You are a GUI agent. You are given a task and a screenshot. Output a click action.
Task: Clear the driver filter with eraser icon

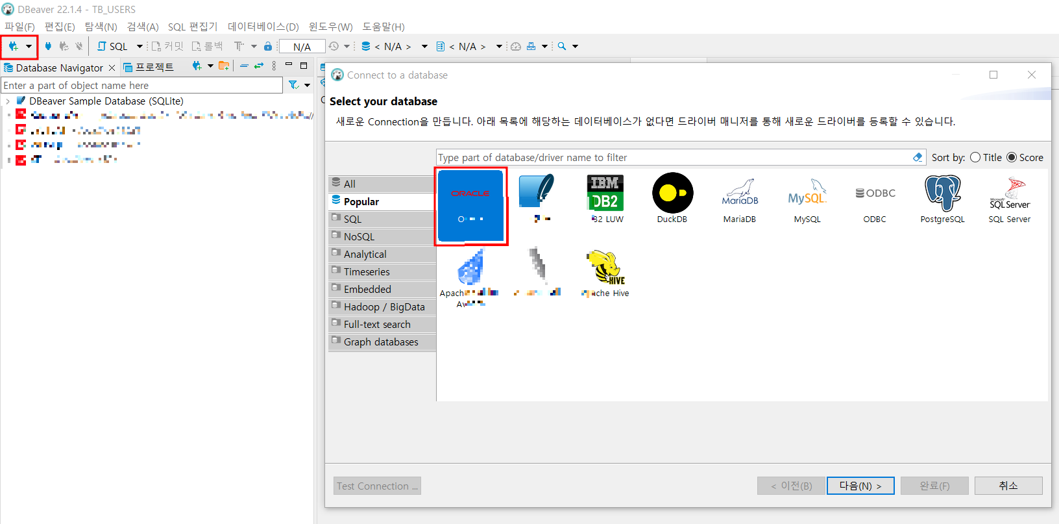[917, 157]
